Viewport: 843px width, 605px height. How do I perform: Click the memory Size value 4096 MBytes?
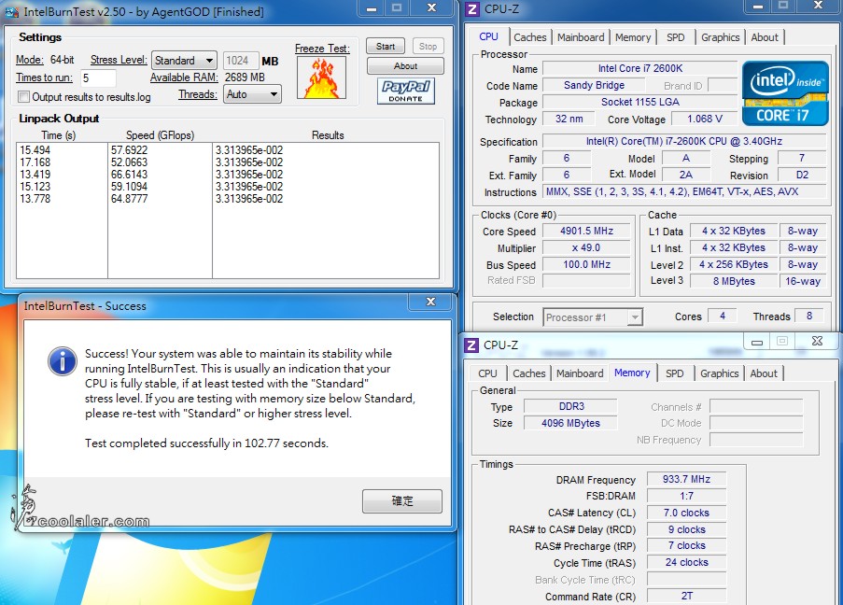(570, 423)
